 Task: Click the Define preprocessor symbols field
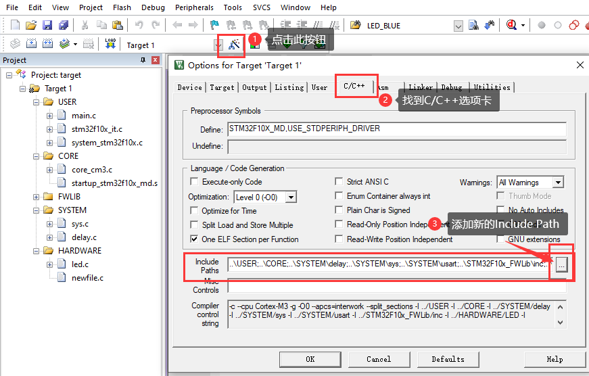[397, 129]
